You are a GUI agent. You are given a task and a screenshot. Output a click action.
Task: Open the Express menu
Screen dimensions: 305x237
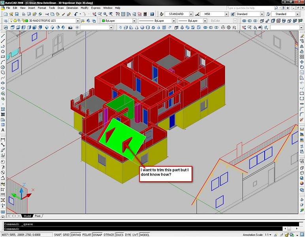tap(96, 8)
